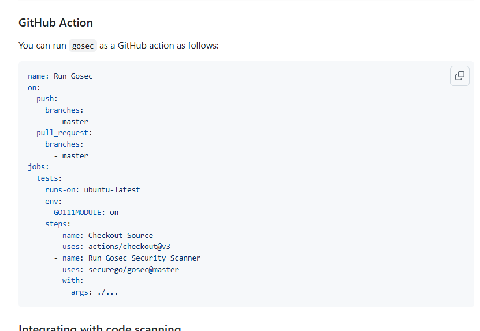Click the "args: ./..." line
The height and width of the screenshot is (331, 480).
click(x=95, y=292)
